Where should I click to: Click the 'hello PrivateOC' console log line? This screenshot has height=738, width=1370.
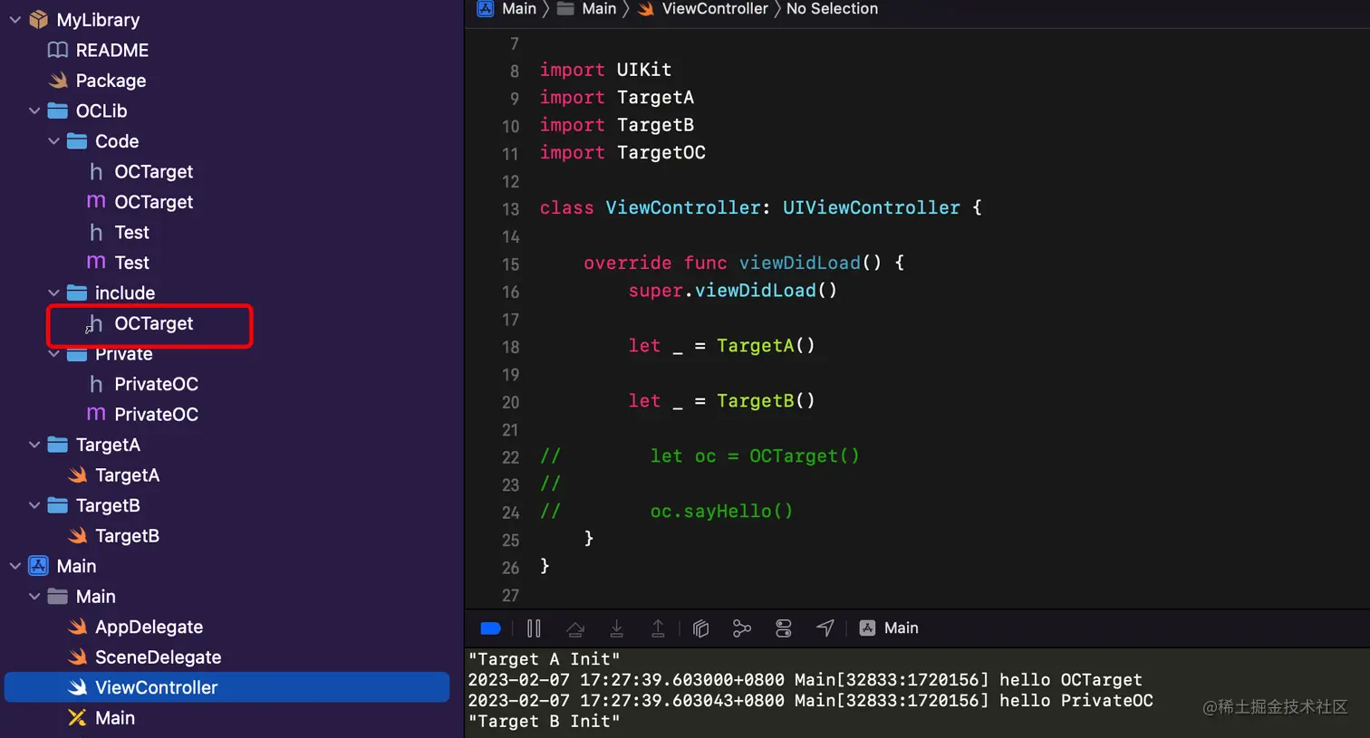[x=810, y=701]
